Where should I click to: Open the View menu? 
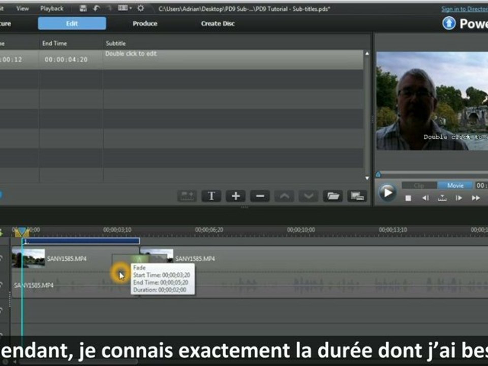22,9
